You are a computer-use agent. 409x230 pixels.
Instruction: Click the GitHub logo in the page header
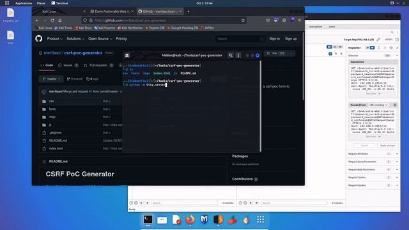(x=38, y=39)
